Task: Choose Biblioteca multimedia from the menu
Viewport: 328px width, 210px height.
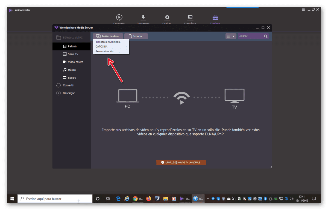Action: (x=108, y=42)
